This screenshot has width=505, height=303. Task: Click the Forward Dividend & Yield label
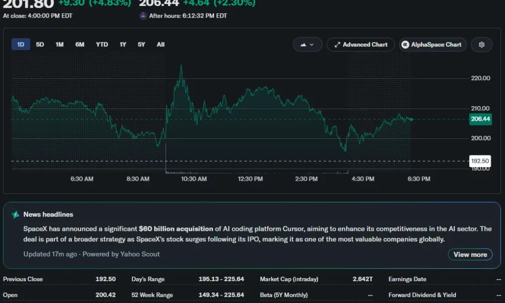(422, 295)
